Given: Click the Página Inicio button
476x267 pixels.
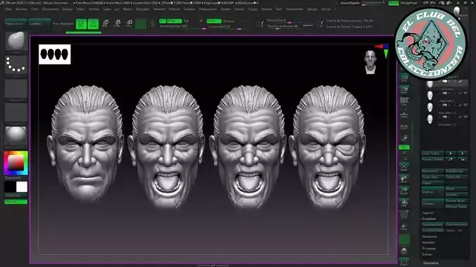Looking at the screenshot, I should tap(15, 24).
